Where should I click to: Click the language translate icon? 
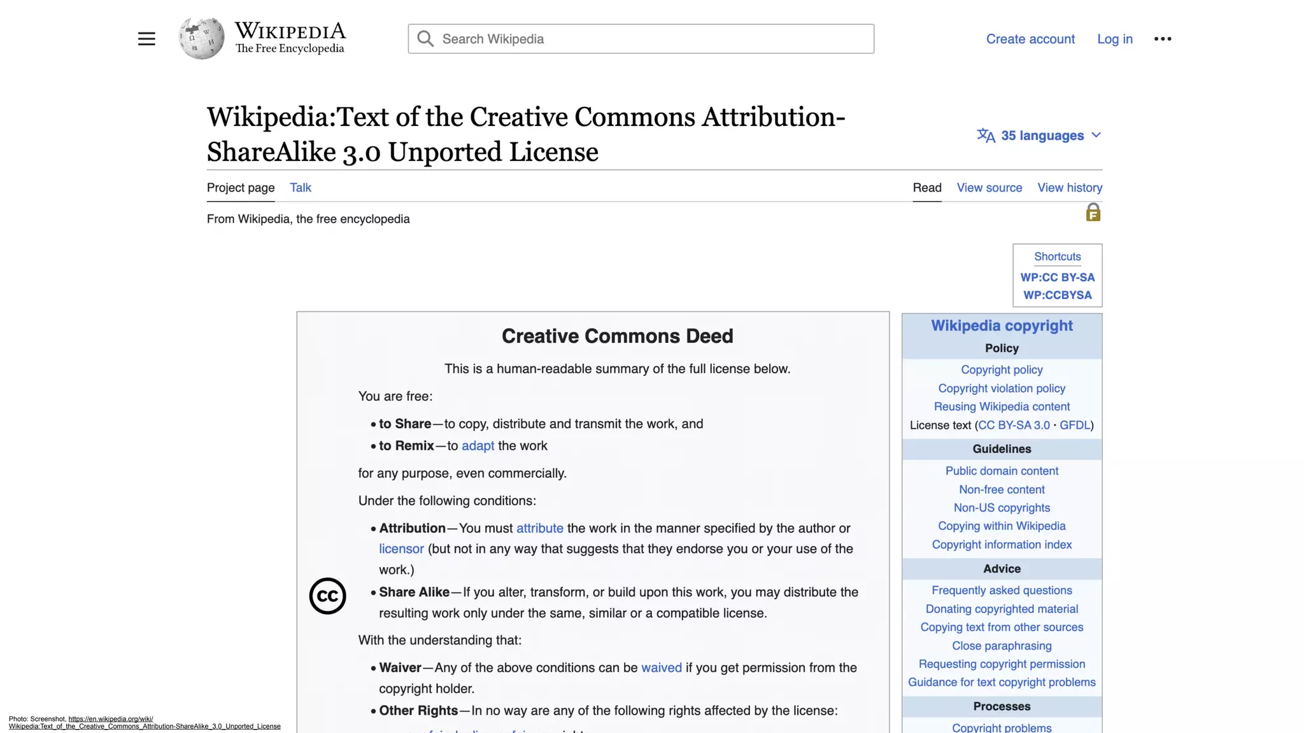pos(986,136)
